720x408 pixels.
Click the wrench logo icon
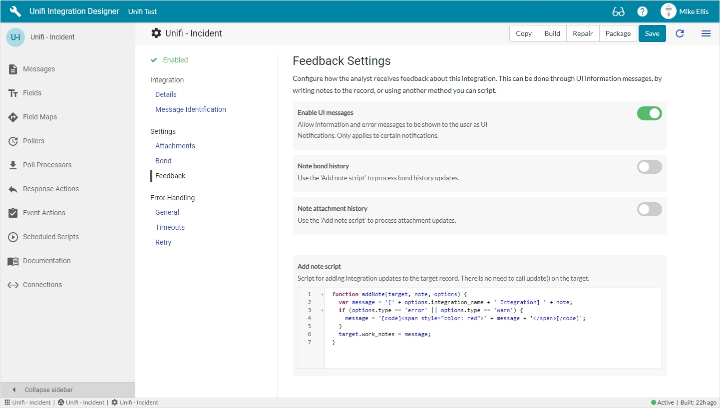15,11
